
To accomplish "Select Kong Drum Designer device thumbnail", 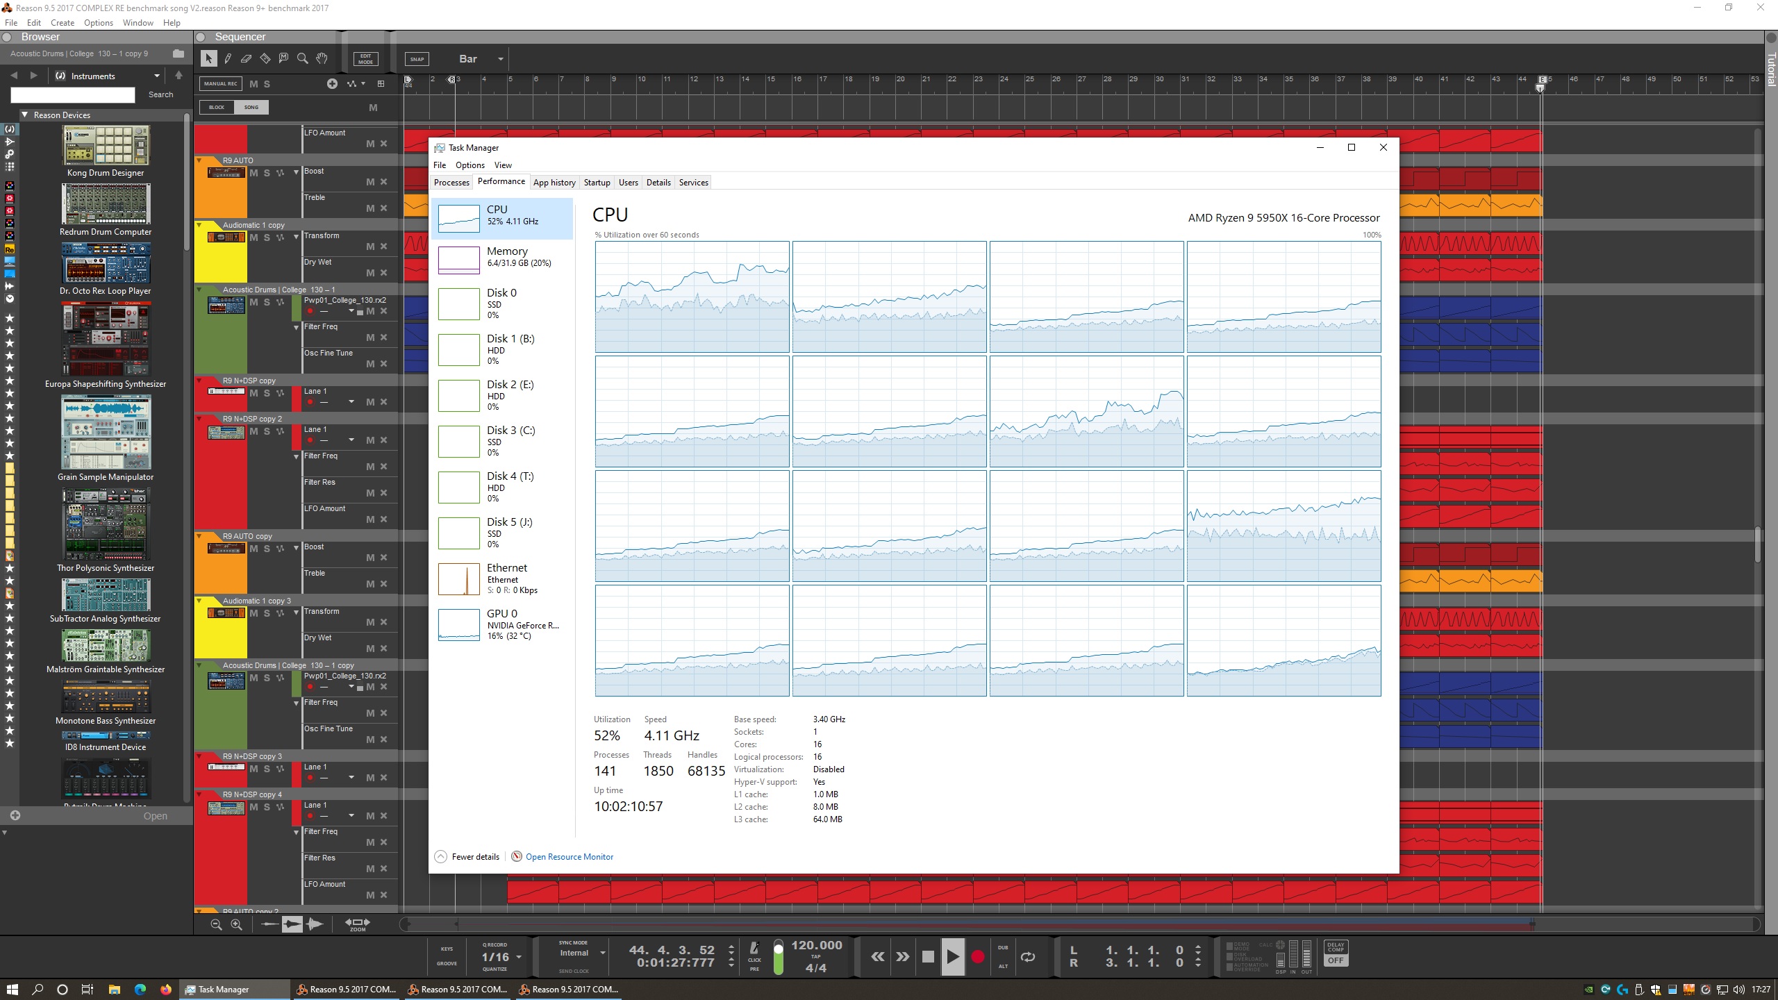I will (106, 145).
